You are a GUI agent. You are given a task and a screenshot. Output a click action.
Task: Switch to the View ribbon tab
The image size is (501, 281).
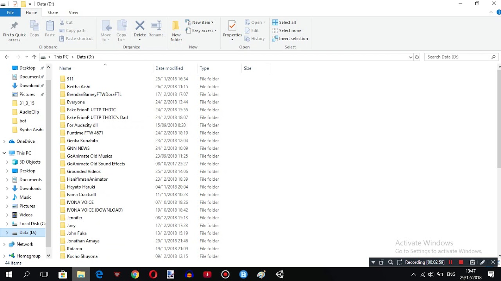[x=73, y=12]
